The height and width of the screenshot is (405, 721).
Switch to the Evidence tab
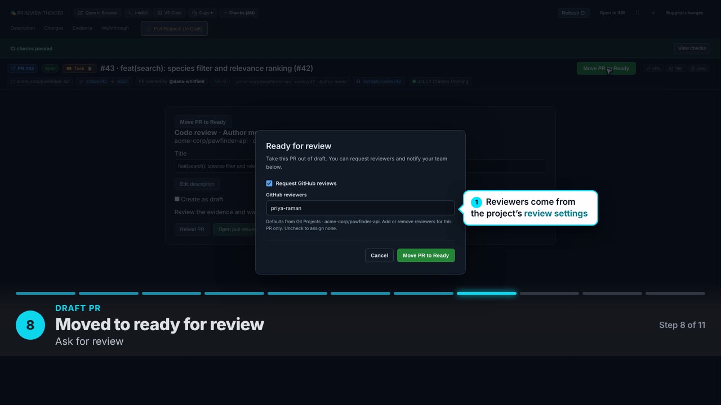(x=82, y=28)
